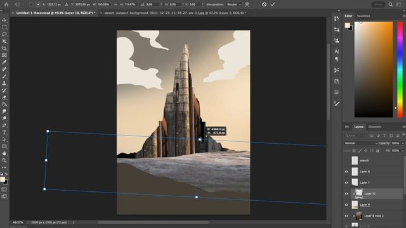Select the Eraser tool
This screenshot has width=406, height=228.
tap(4, 98)
